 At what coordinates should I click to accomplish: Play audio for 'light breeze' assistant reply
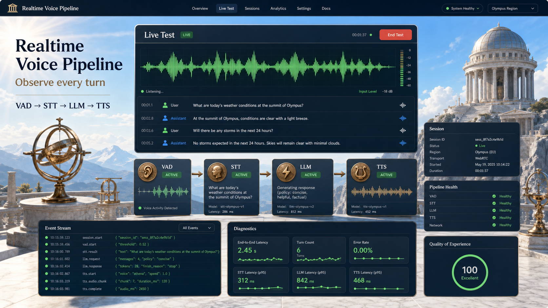point(403,118)
